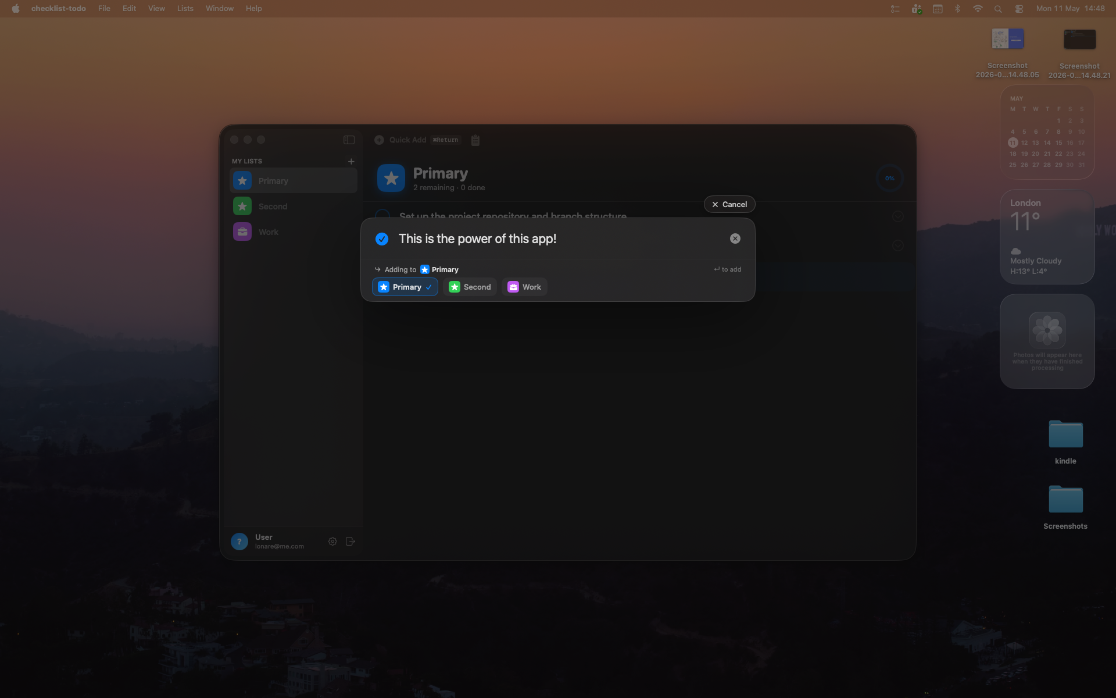Open the Window menu

[x=220, y=9]
